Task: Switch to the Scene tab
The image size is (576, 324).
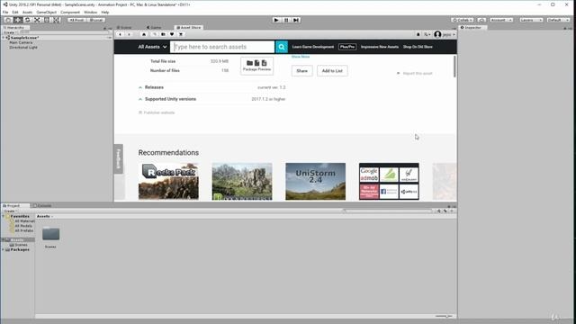Action: click(124, 28)
